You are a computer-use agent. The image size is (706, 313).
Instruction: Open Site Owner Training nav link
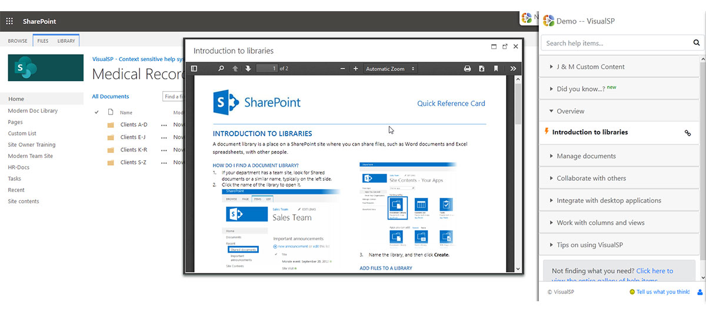[32, 144]
